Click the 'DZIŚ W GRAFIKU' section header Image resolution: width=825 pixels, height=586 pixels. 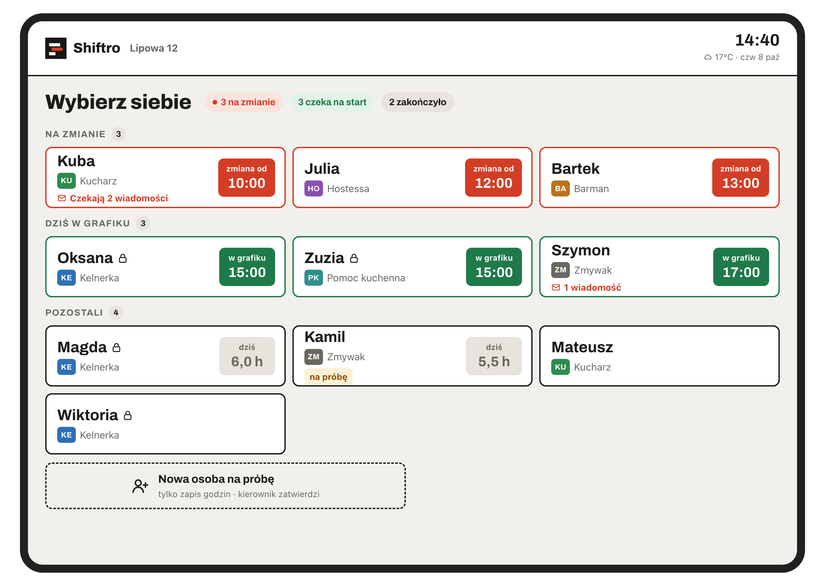tap(87, 223)
